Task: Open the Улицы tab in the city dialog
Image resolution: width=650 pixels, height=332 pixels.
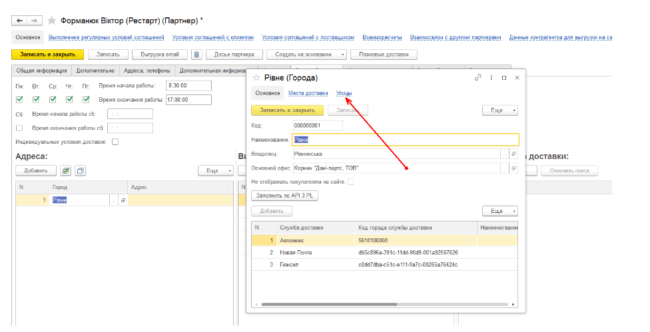Action: coord(344,93)
